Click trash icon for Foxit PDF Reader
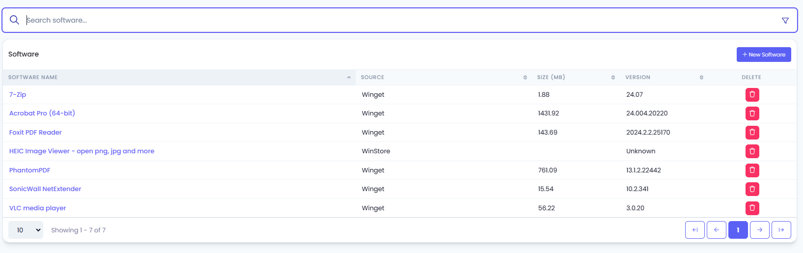Image resolution: width=803 pixels, height=253 pixels. pos(752,133)
